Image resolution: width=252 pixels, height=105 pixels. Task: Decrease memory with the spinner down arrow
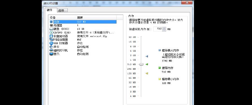click(x=164, y=30)
